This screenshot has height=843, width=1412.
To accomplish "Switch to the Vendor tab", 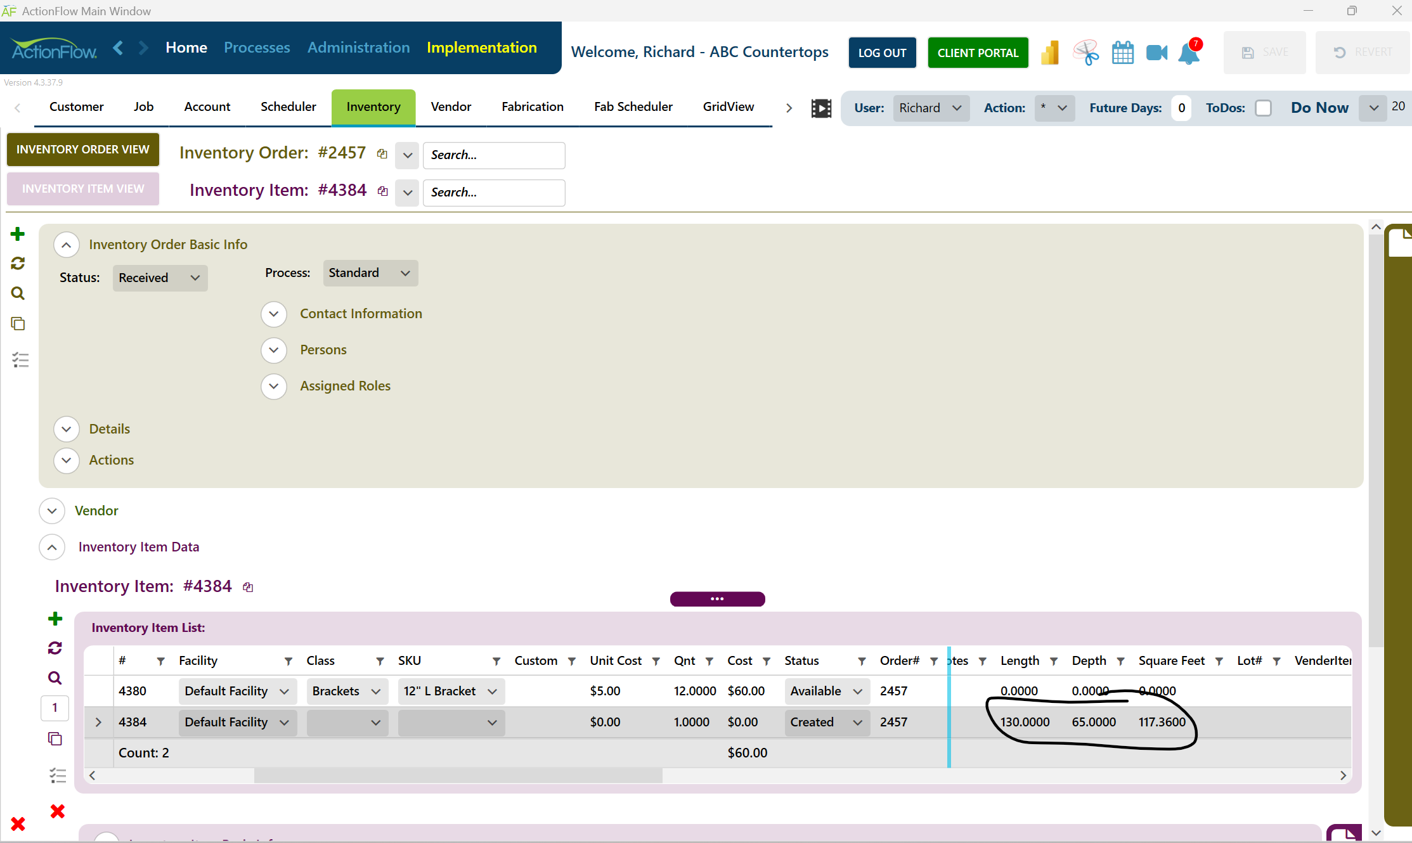I will [451, 107].
